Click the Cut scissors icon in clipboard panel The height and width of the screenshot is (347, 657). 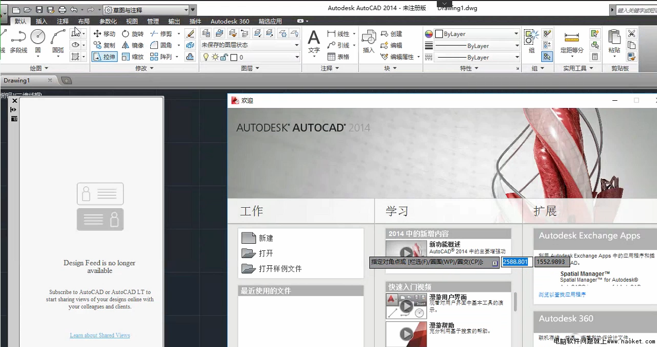coord(632,33)
